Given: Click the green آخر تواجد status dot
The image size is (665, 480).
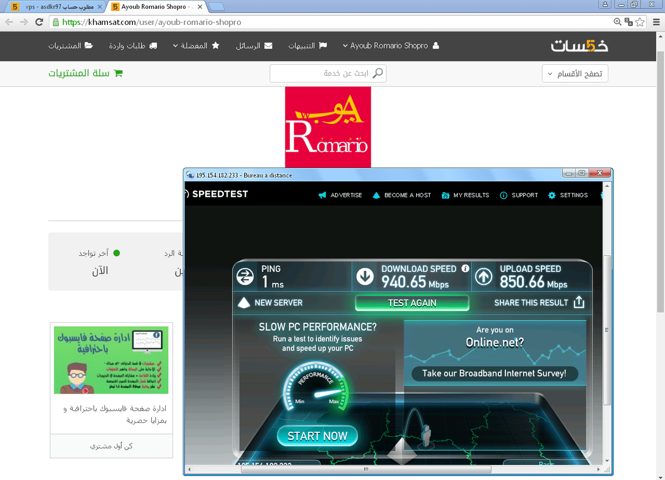Looking at the screenshot, I should click(116, 253).
